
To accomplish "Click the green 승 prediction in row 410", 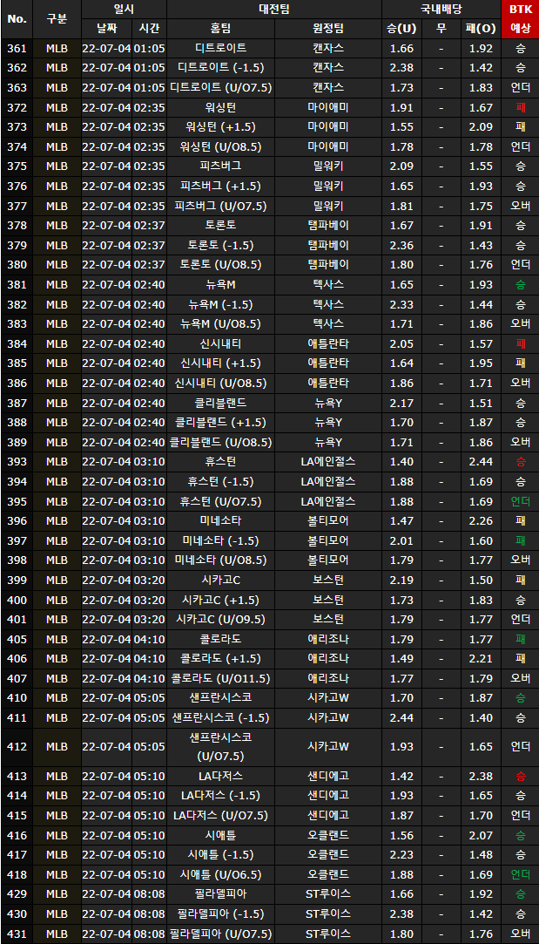I will [521, 697].
